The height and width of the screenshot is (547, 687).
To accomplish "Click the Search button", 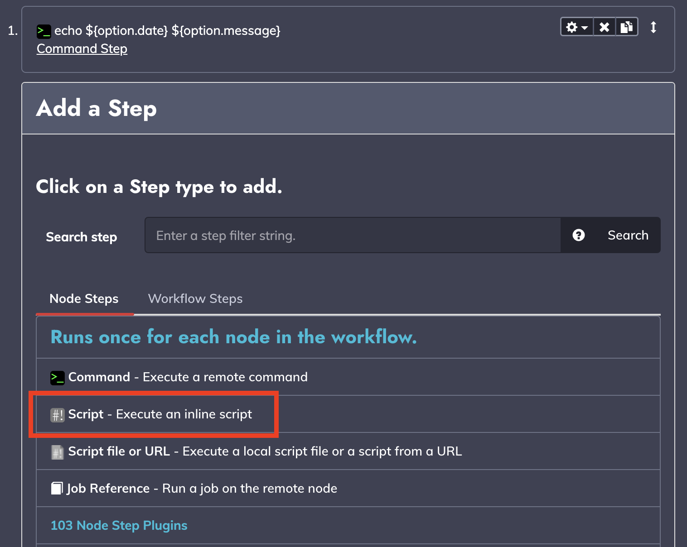I will (628, 235).
